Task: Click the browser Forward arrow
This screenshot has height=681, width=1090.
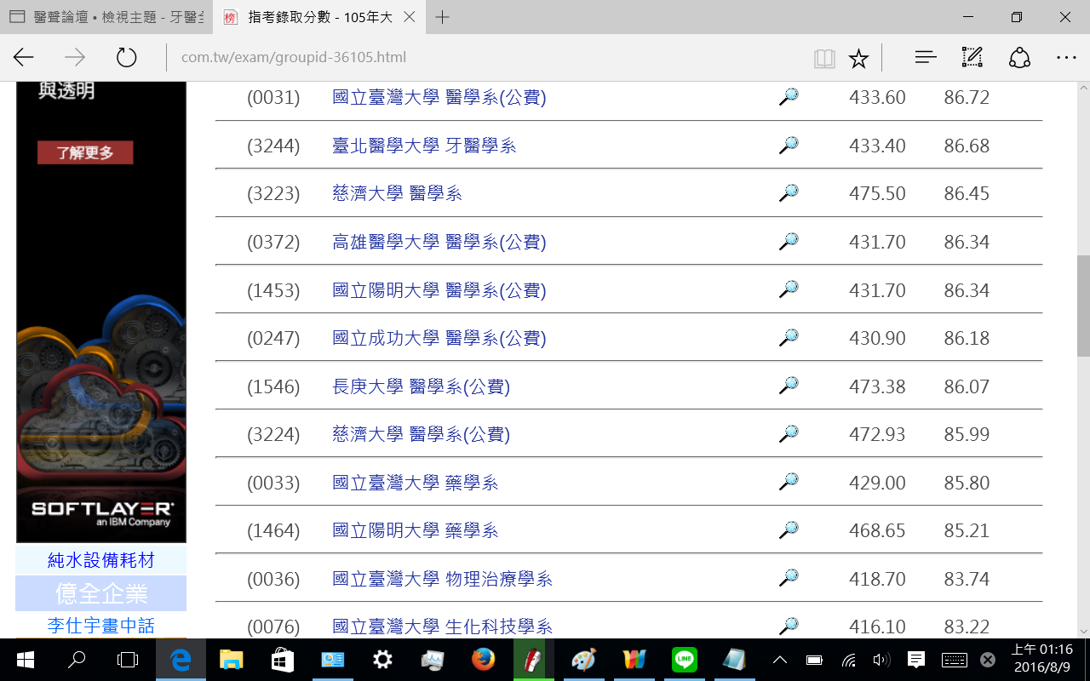Action: (75, 58)
